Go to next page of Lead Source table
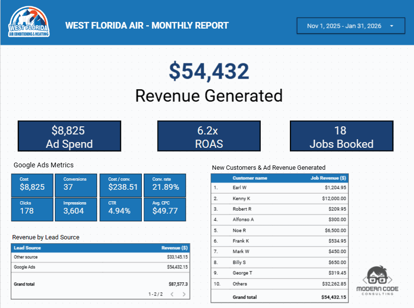Screen dimensions: 414x308 click(184, 295)
